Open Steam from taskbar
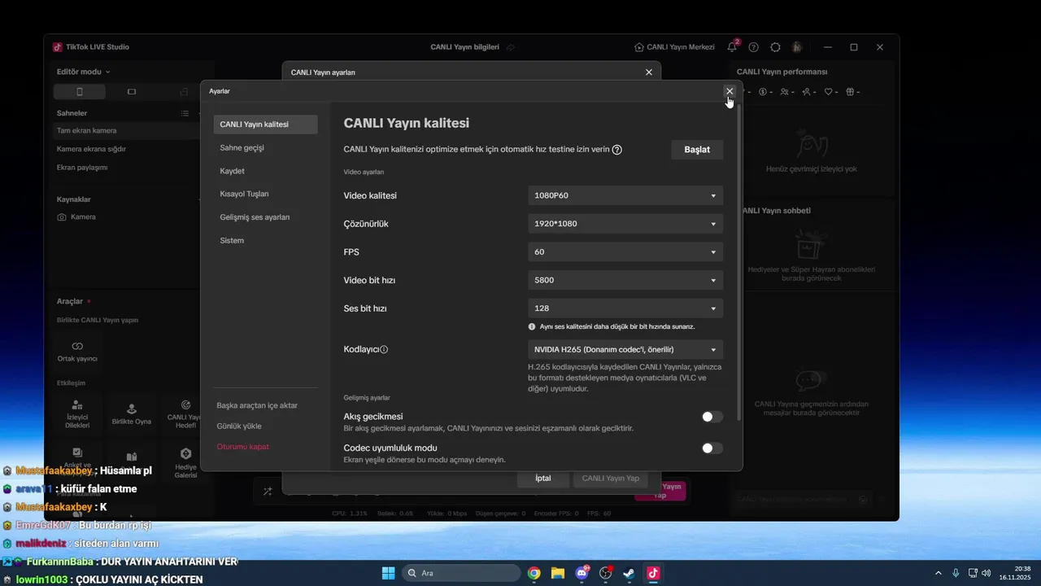1041x586 pixels. [629, 573]
